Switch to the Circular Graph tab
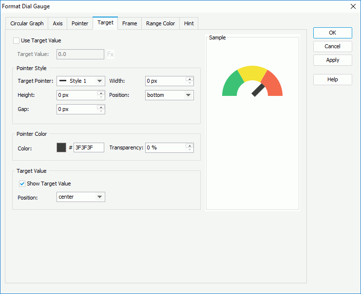361x294 pixels. (27, 23)
